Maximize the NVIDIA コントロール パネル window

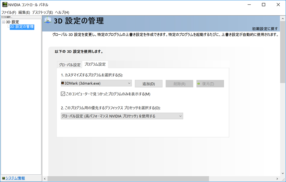(263, 4)
